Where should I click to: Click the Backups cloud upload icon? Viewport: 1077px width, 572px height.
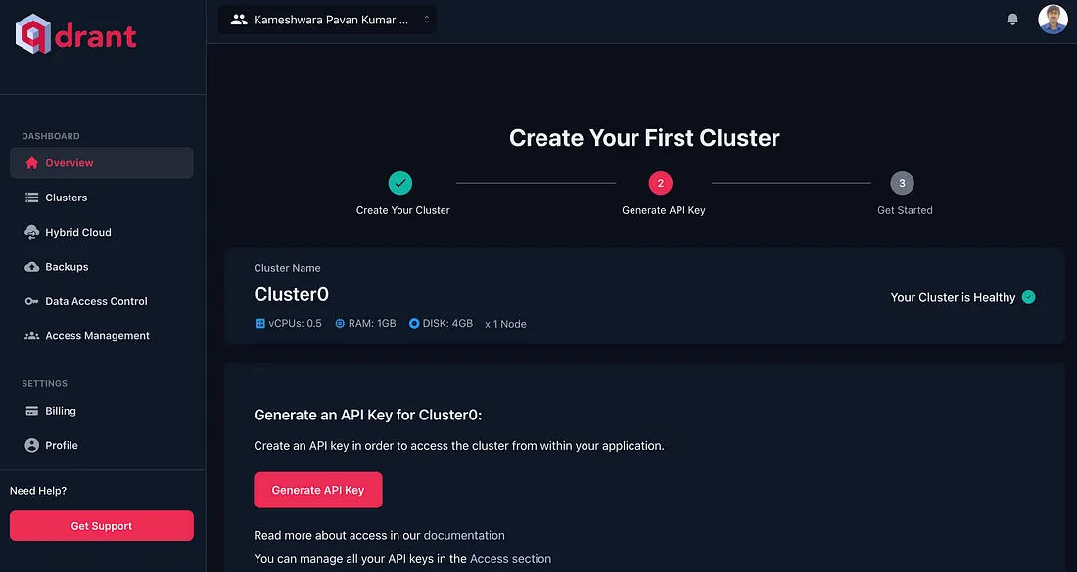pos(31,267)
